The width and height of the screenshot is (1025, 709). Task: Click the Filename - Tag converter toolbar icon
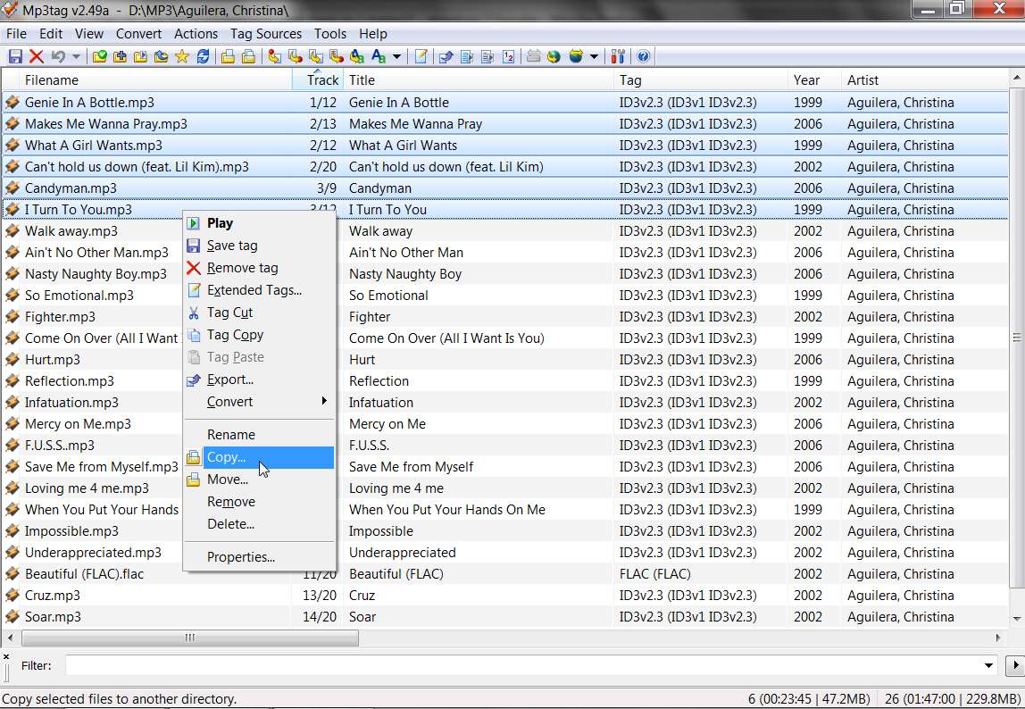coord(296,57)
